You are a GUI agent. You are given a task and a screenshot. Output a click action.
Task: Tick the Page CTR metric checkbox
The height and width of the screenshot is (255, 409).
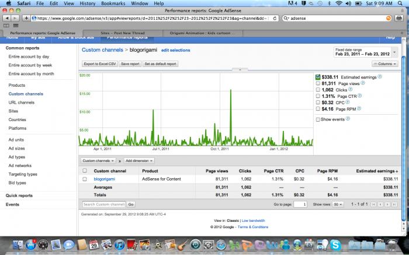(x=318, y=96)
